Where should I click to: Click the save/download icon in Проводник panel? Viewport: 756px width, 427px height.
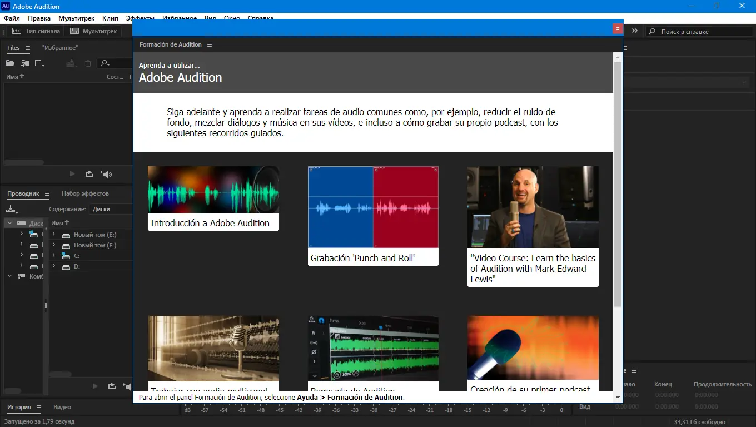[x=11, y=209]
